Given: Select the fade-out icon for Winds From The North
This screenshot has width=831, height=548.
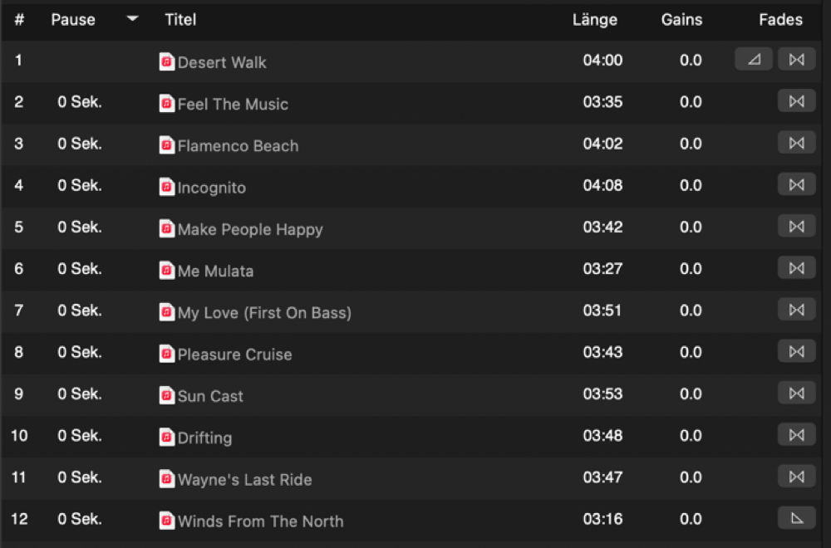Looking at the screenshot, I should point(795,516).
